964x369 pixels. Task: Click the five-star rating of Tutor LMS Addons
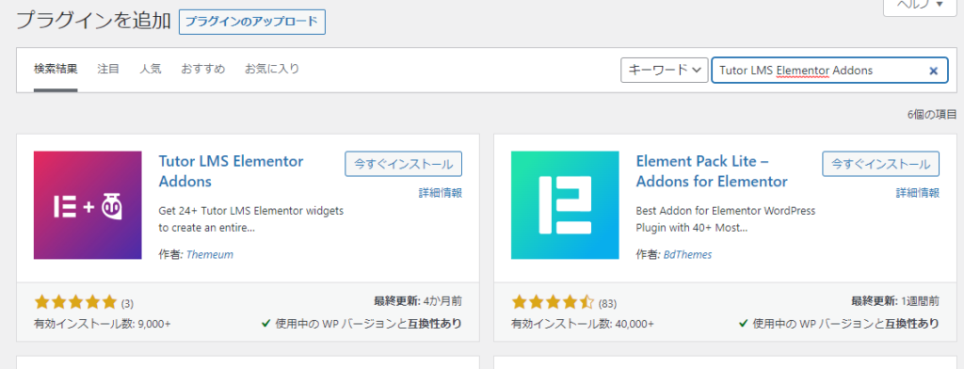click(75, 302)
